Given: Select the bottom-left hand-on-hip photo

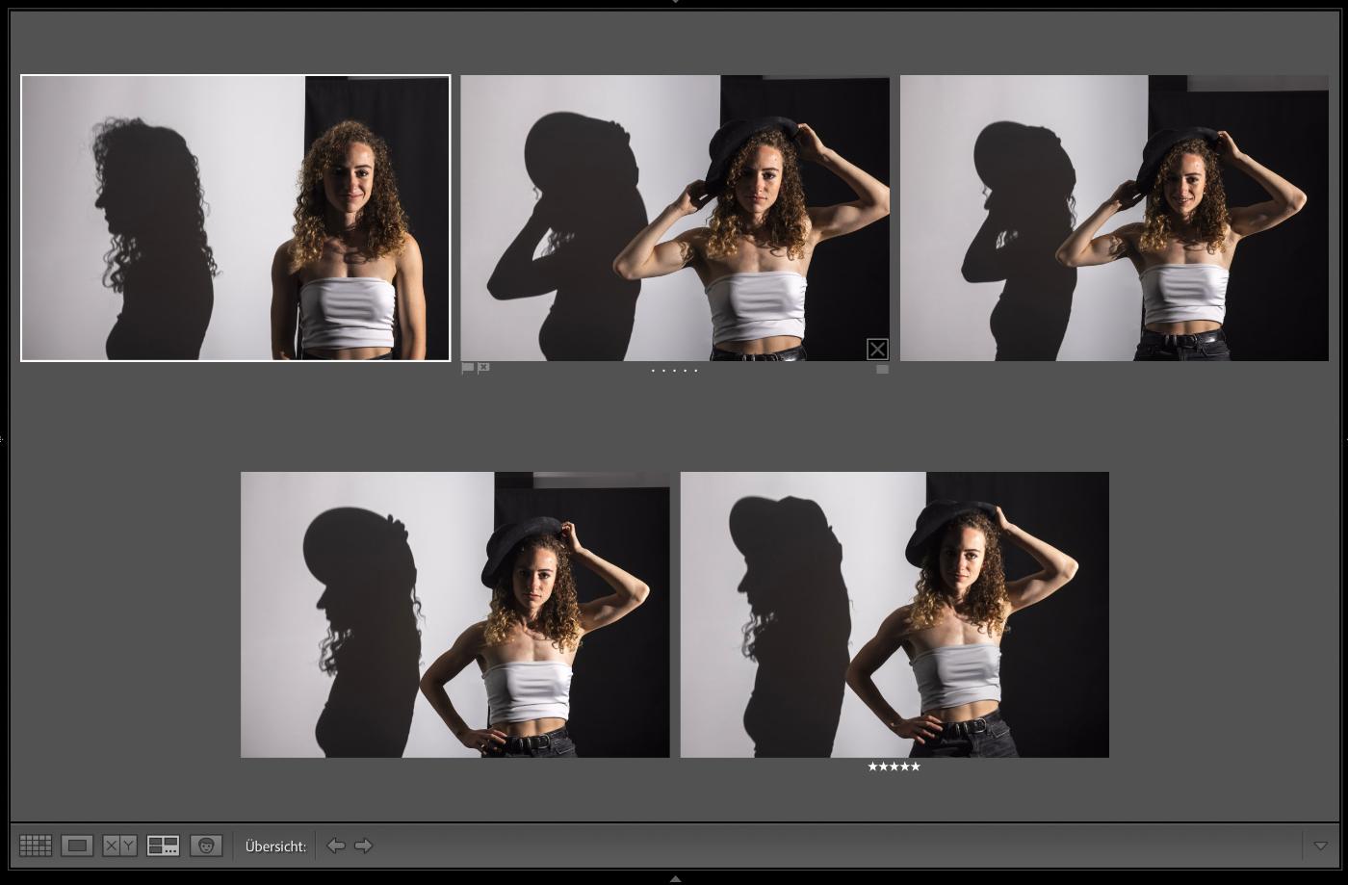Looking at the screenshot, I should (455, 614).
